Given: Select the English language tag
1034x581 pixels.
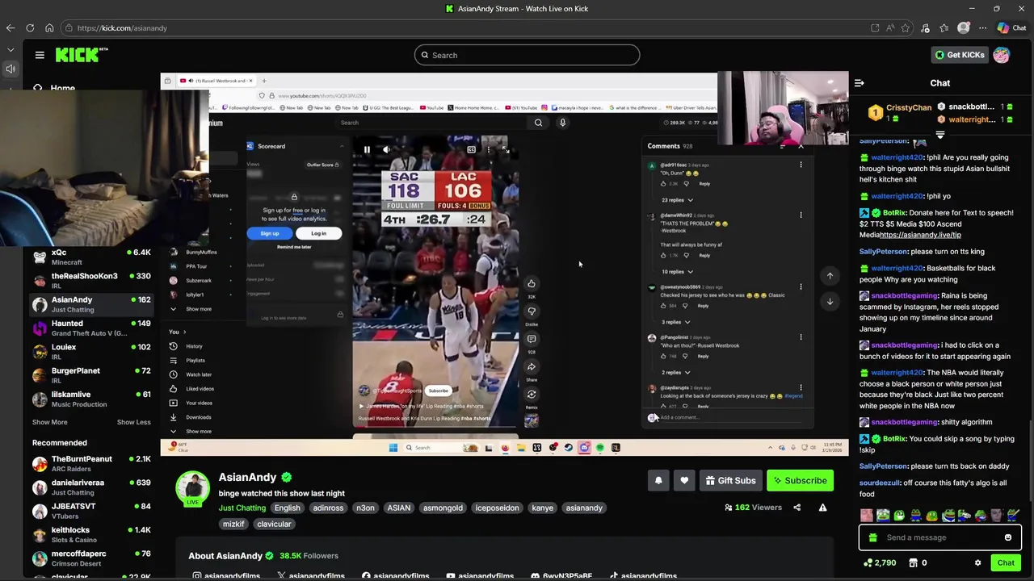Looking at the screenshot, I should pyautogui.click(x=287, y=508).
